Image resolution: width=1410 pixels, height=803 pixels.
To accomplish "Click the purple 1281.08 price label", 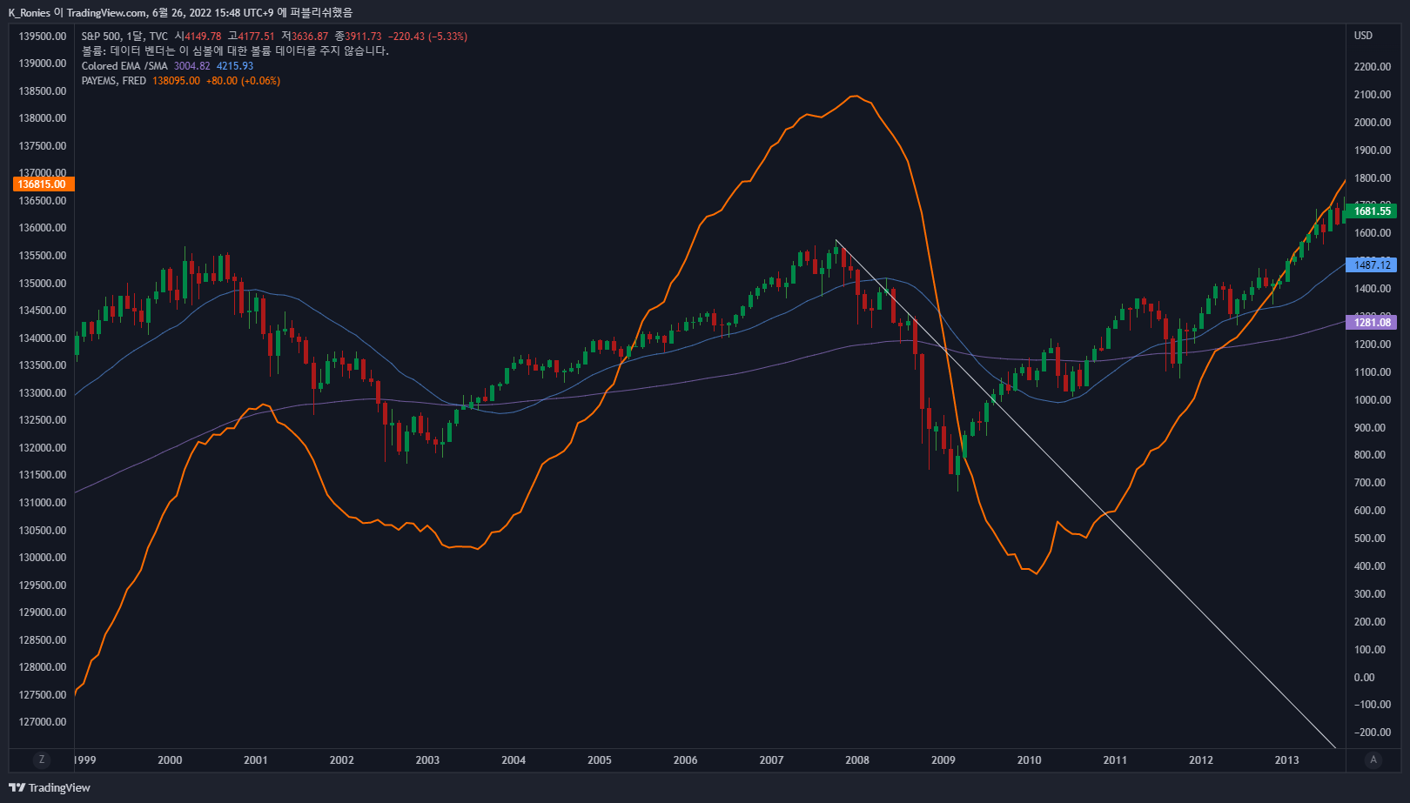I will coord(1372,323).
